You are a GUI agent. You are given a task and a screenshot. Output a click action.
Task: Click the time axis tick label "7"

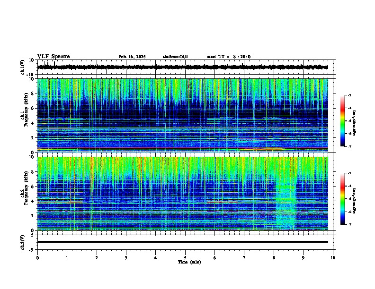[x=244, y=258]
